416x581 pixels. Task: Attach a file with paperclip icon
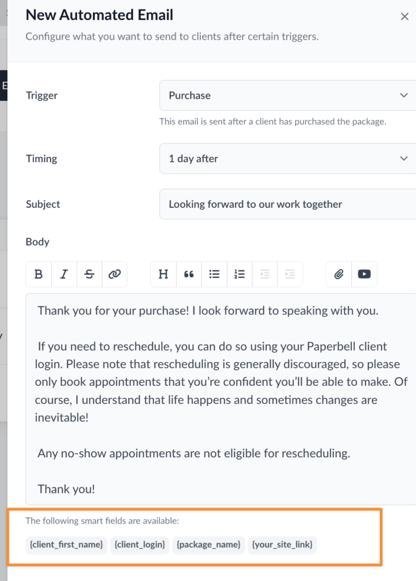coord(339,274)
